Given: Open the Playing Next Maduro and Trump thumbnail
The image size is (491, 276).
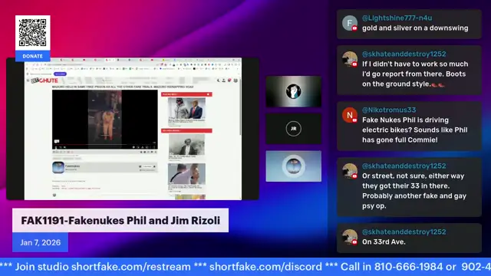Looking at the screenshot, I should (187, 108).
